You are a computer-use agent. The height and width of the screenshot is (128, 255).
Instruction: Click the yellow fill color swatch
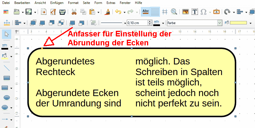pos(238,23)
